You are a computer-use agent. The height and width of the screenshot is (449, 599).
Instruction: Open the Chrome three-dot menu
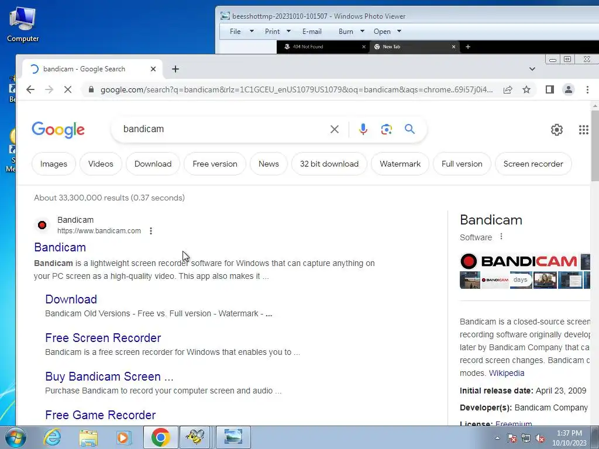587,89
